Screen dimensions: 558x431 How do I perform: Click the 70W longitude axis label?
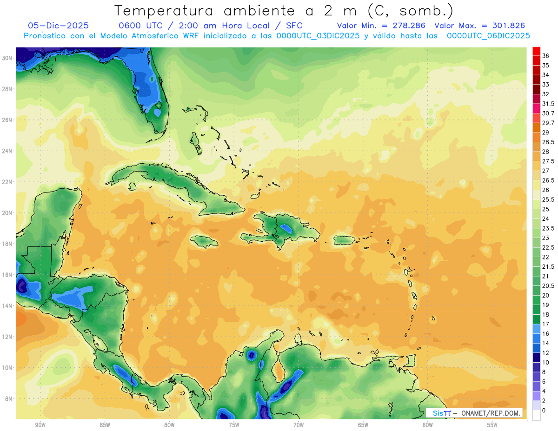(299, 425)
